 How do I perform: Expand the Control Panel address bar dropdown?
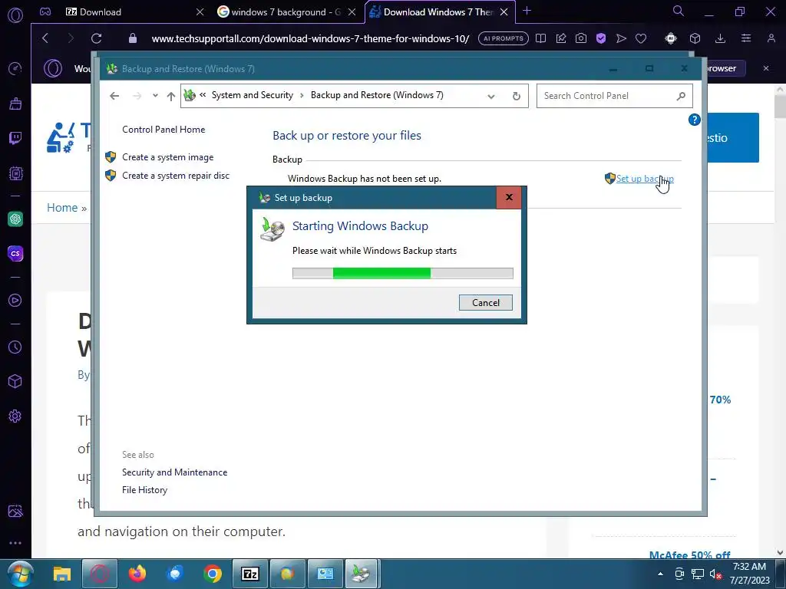[x=491, y=96]
